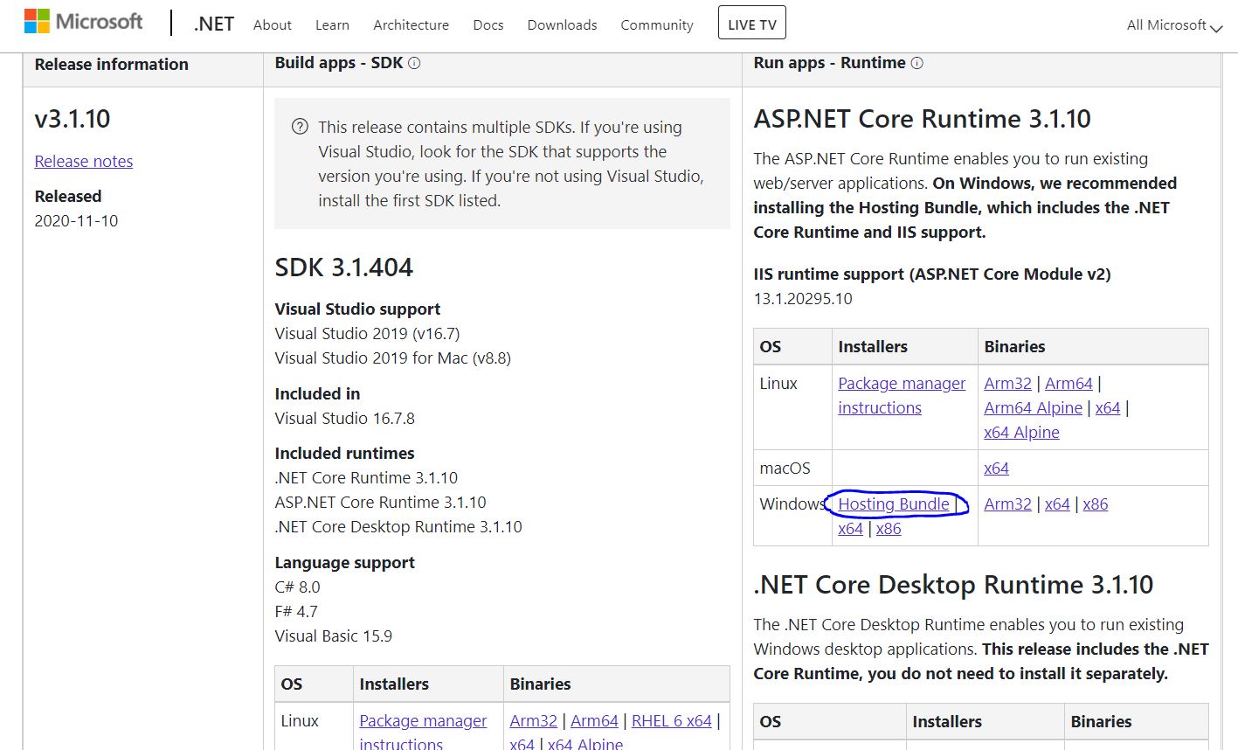Download the Windows Hosting Bundle installer

pos(894,504)
